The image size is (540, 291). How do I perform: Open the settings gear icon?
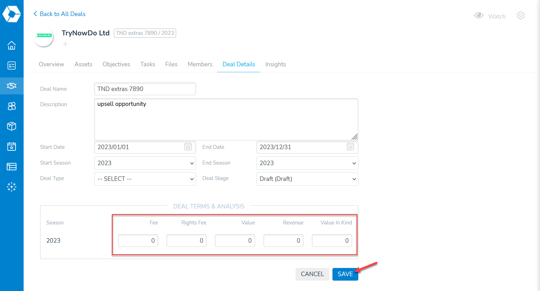521,15
